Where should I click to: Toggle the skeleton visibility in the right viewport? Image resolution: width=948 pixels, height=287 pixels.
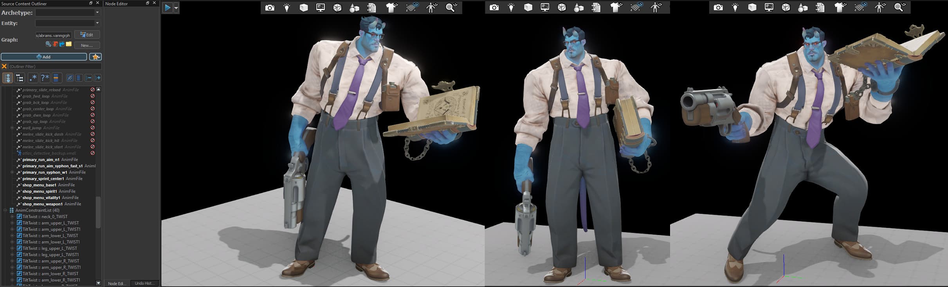pyautogui.click(x=880, y=7)
